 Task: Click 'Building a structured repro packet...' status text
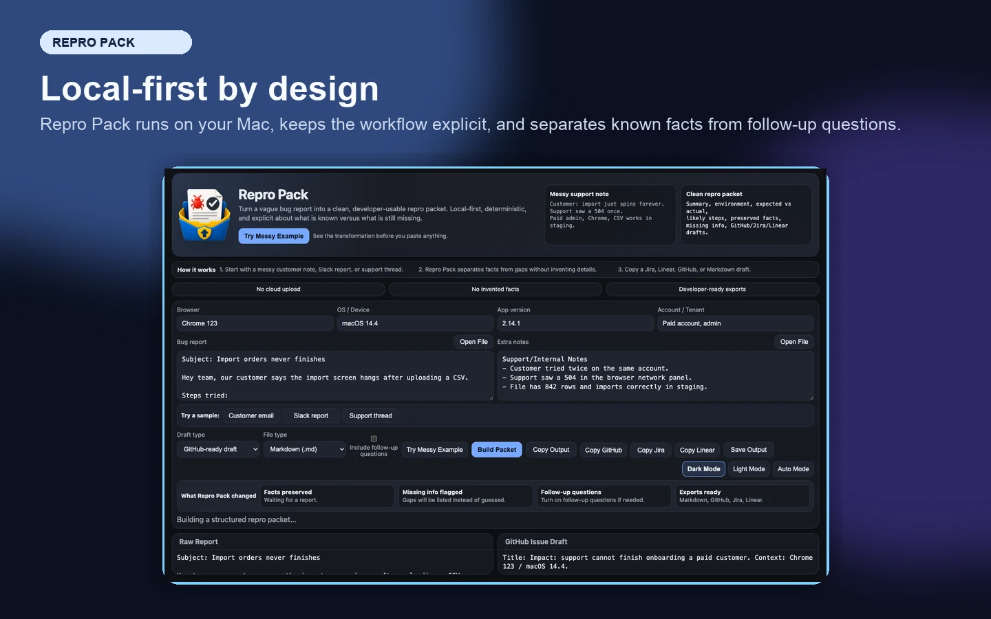tap(237, 520)
